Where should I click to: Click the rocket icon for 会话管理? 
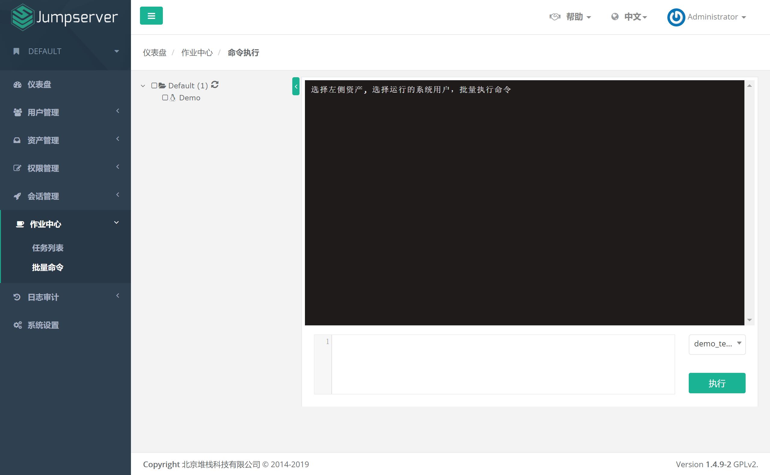point(17,196)
